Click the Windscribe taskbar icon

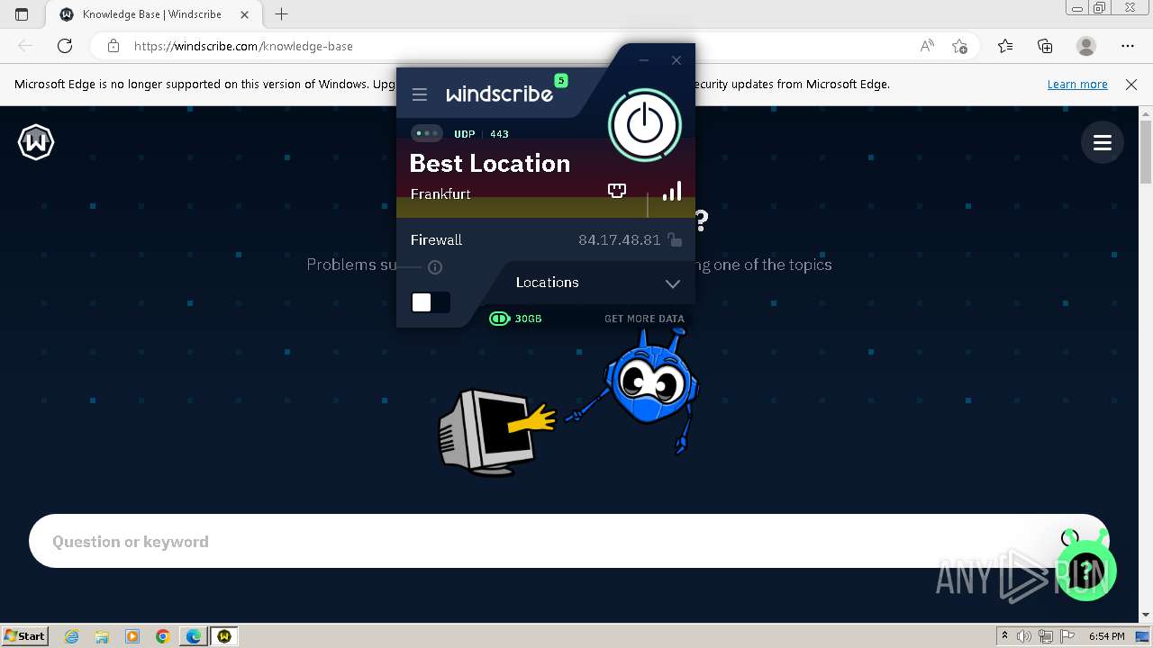[224, 636]
